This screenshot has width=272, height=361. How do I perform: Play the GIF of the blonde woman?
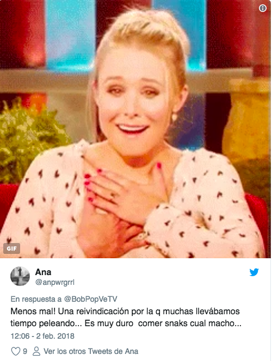[135, 129]
